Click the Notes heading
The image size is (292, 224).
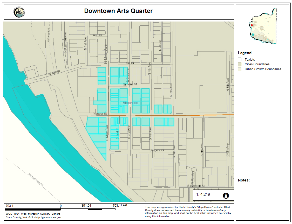click(244, 180)
